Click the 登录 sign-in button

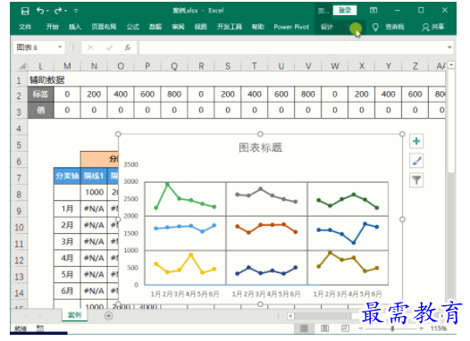coord(345,11)
